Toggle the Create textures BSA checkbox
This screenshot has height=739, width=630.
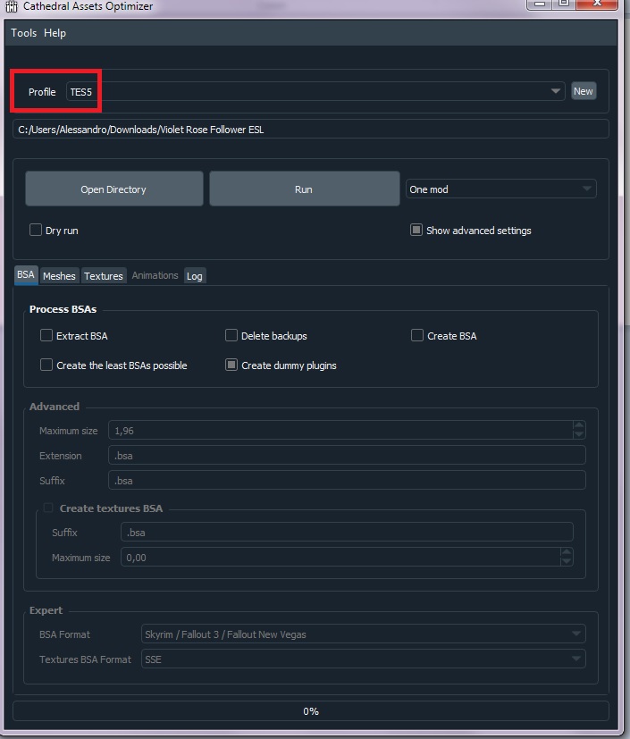(48, 508)
